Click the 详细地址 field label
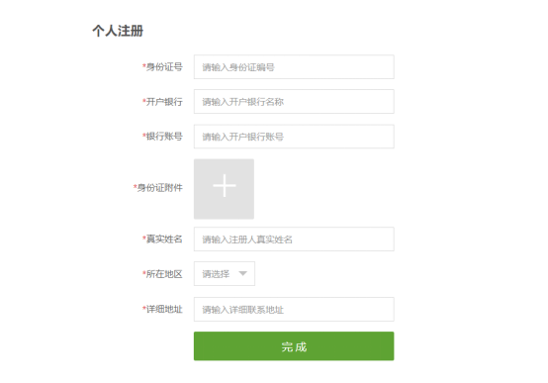 pos(164,309)
